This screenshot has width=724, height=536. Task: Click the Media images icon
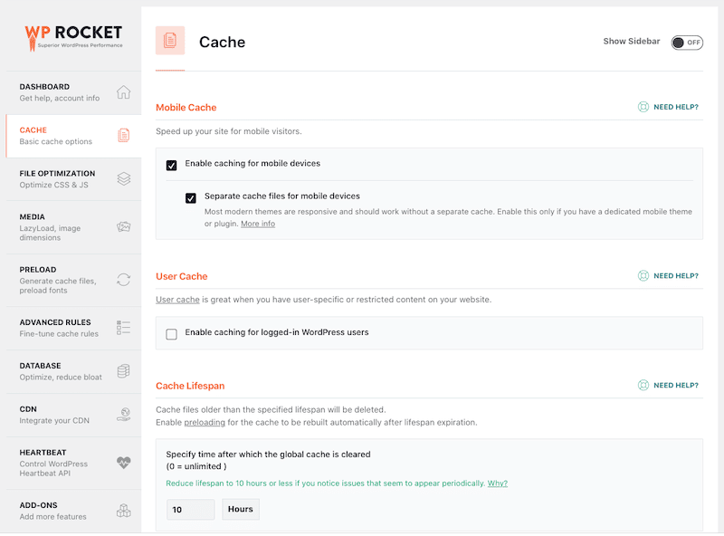123,227
